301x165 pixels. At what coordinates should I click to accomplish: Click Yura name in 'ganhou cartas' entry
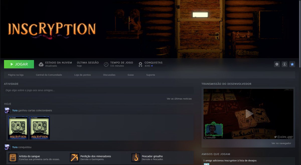point(15,110)
